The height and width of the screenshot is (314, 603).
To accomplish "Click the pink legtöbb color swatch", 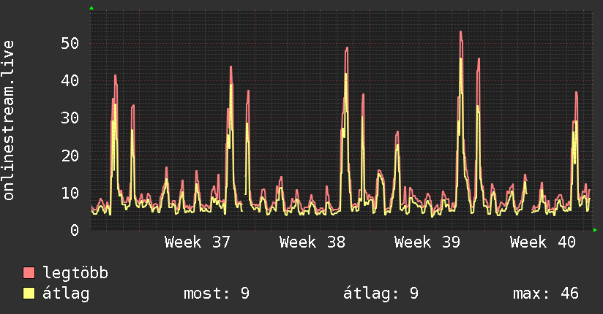I will point(29,272).
